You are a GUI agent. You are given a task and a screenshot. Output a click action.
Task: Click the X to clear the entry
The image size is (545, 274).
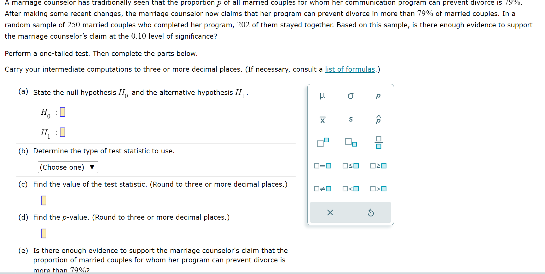pos(330,212)
